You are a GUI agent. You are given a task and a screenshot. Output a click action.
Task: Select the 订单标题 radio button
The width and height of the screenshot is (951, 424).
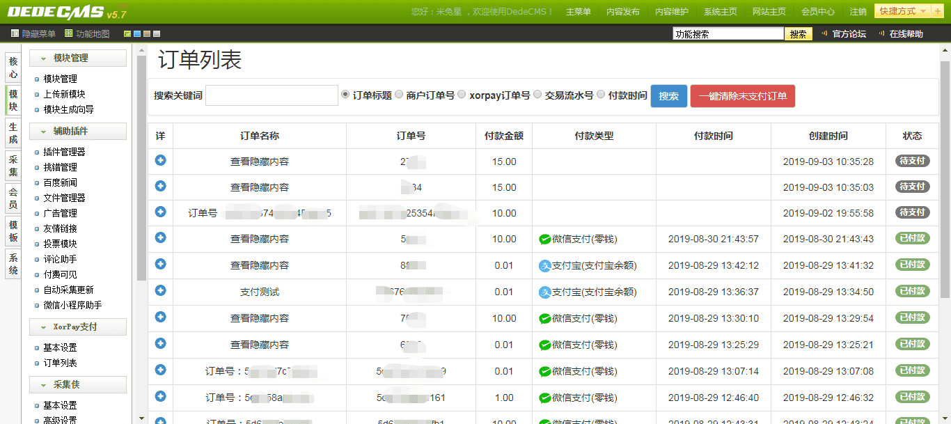click(x=345, y=95)
